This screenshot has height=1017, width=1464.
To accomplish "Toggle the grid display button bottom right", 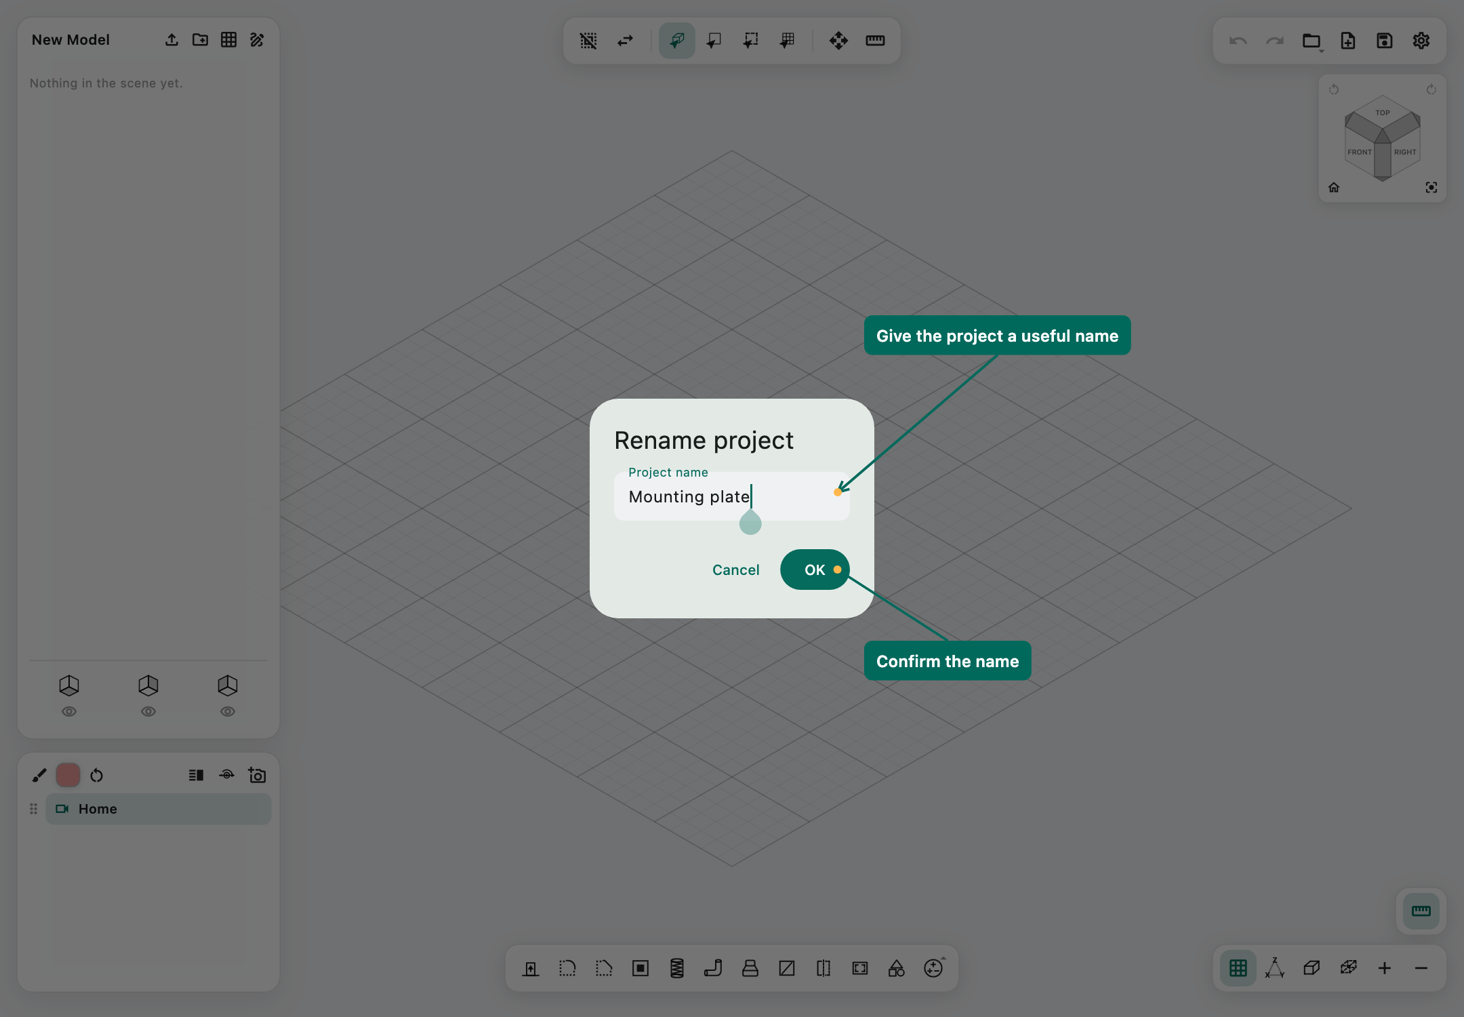I will pos(1238,968).
